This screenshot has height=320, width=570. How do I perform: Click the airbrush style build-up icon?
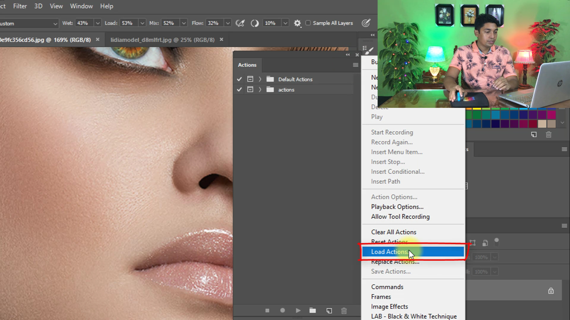pyautogui.click(x=240, y=23)
